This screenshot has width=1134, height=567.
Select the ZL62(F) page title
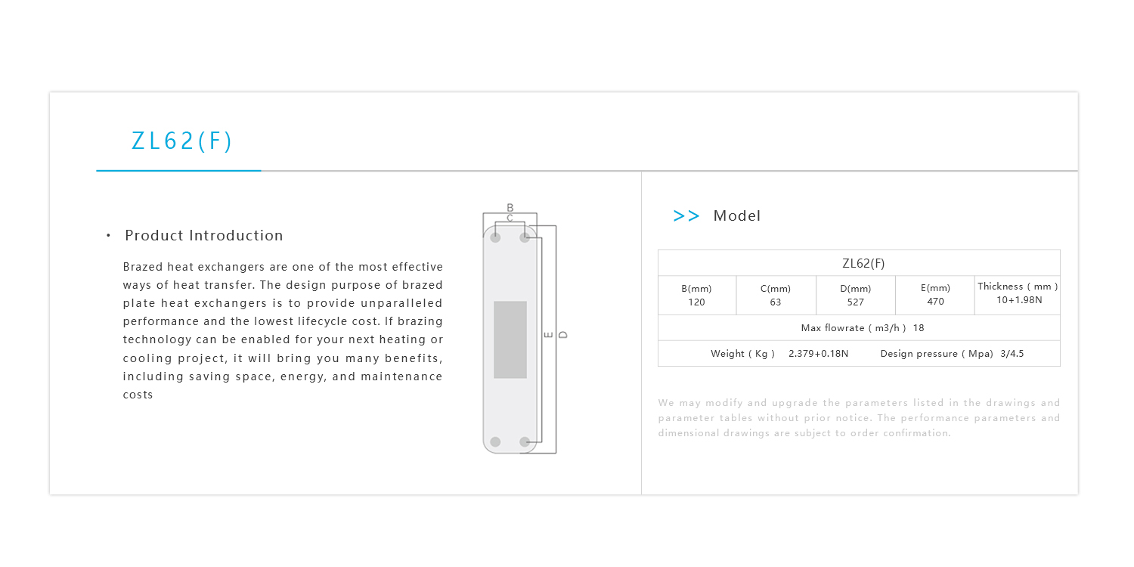click(x=182, y=141)
